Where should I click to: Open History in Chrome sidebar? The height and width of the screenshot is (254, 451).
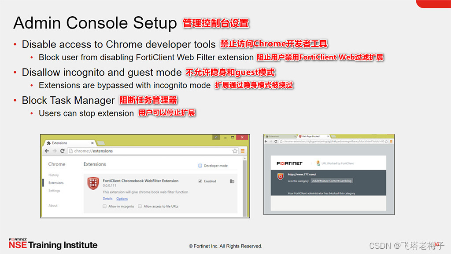click(53, 175)
